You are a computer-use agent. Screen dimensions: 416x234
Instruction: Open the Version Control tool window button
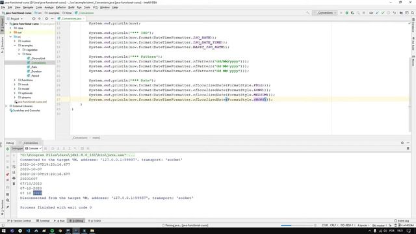tap(19, 221)
